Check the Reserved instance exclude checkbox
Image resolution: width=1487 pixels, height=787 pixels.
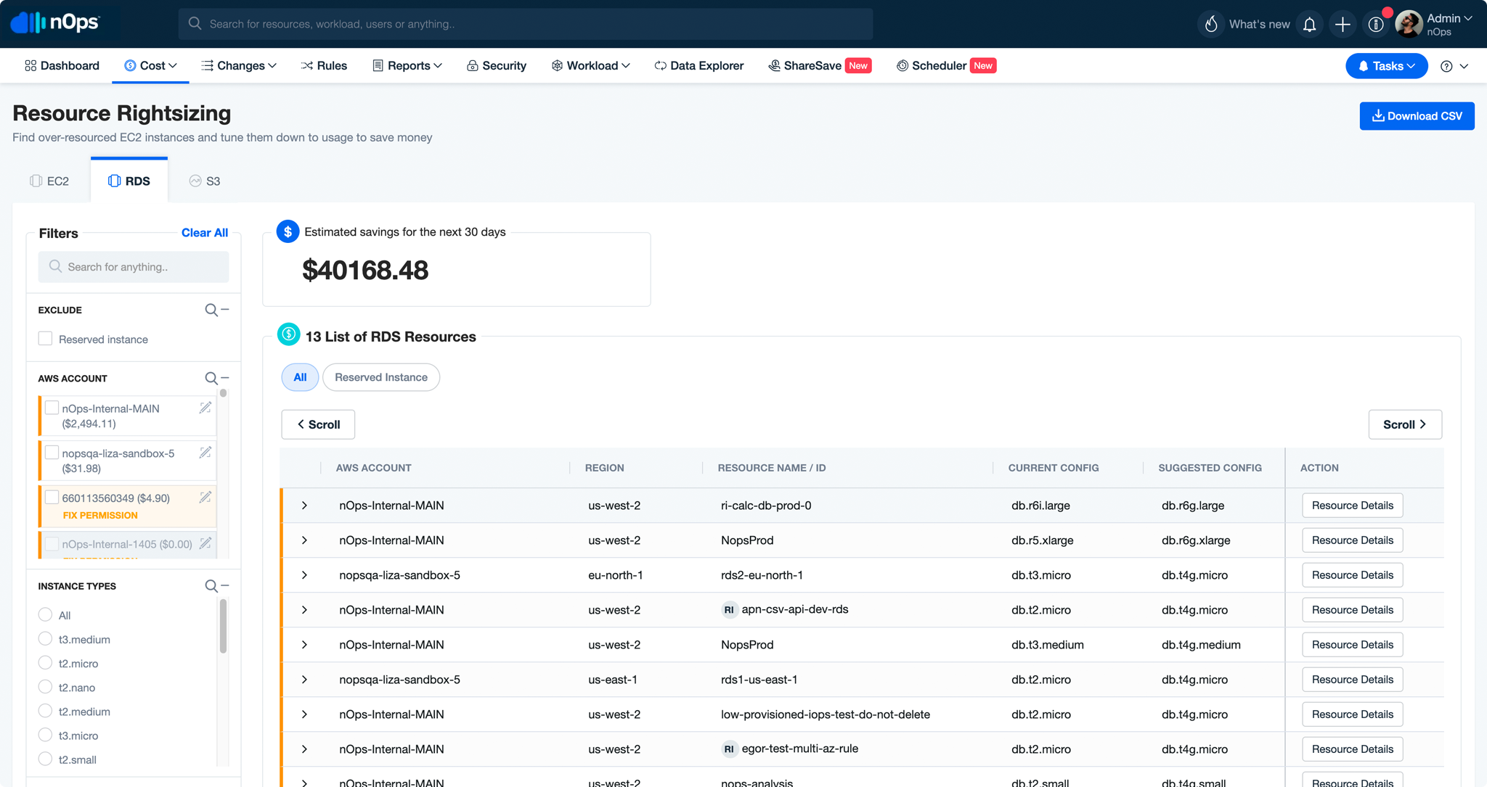[x=45, y=338]
